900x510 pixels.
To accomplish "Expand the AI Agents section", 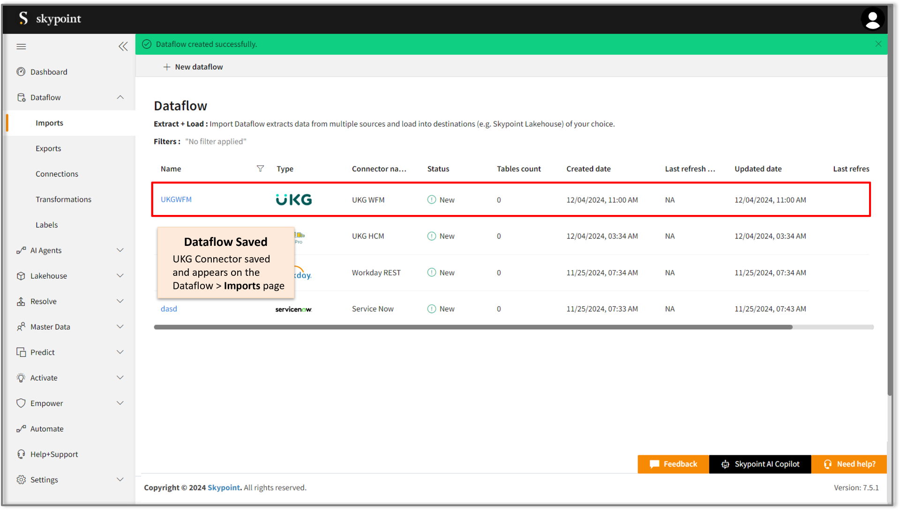I will coord(120,250).
